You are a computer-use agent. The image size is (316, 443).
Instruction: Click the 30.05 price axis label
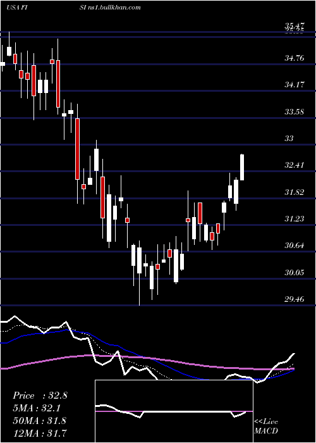(x=295, y=273)
